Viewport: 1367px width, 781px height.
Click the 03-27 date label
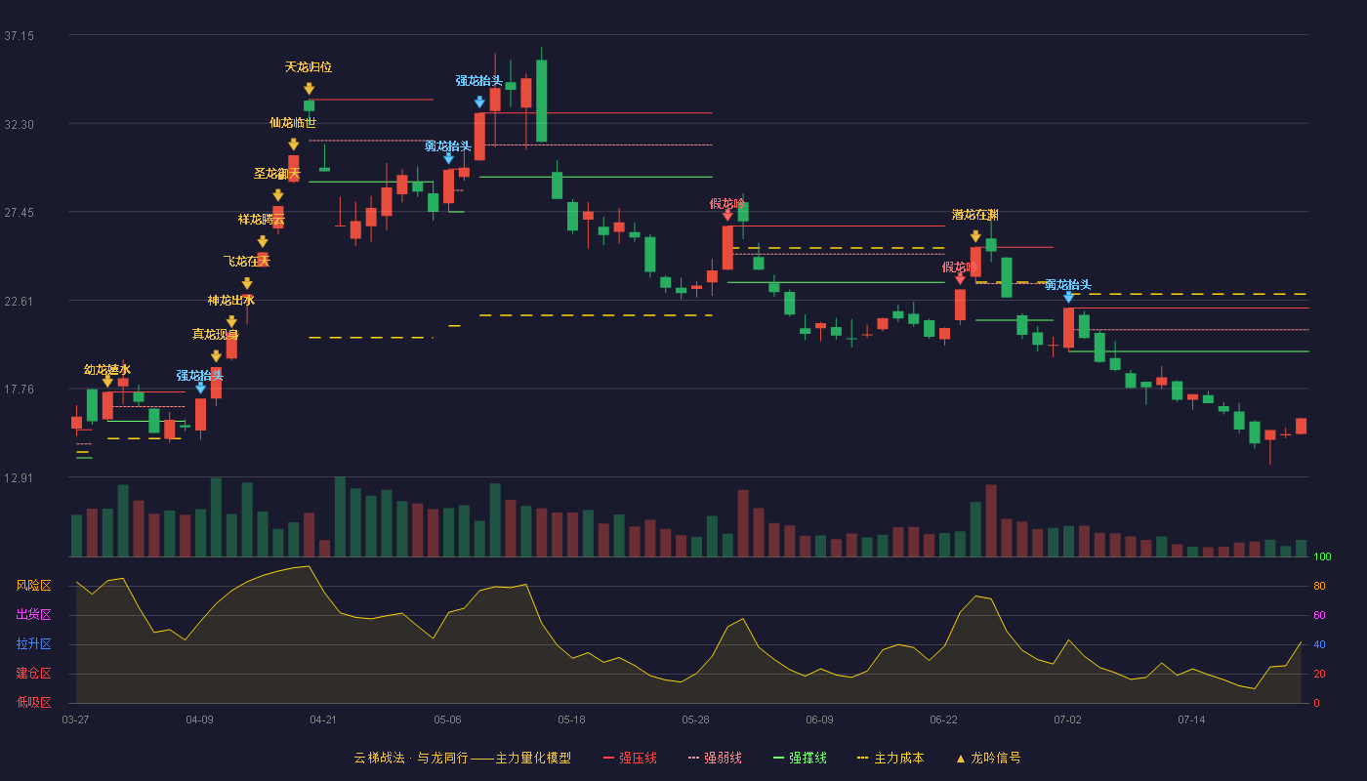pos(75,719)
